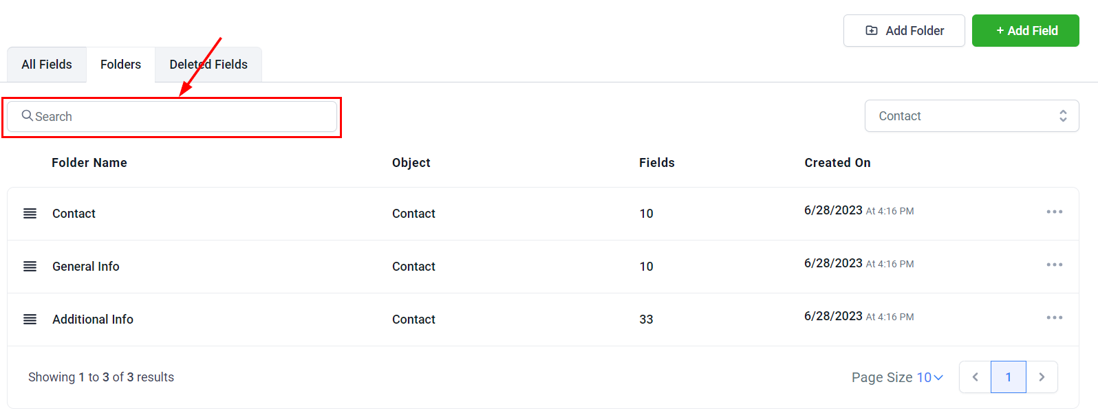The width and height of the screenshot is (1098, 413).
Task: Click the Additional Info folder name
Action: 93,320
